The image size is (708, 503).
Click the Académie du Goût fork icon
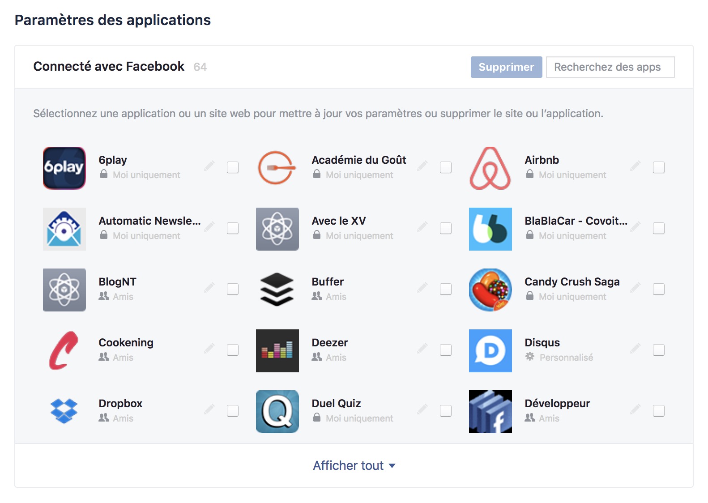click(277, 168)
